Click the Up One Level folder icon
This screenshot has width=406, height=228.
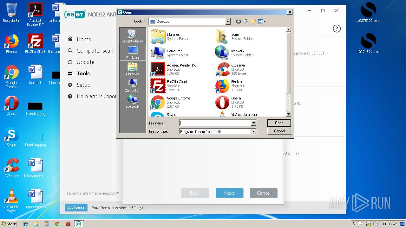coord(246,22)
